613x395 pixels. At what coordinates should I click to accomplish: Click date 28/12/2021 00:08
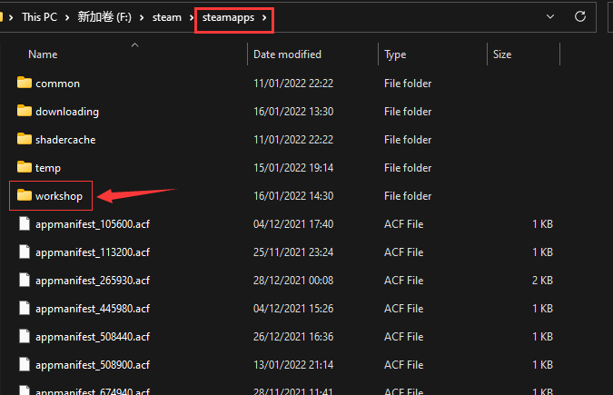pyautogui.click(x=293, y=281)
